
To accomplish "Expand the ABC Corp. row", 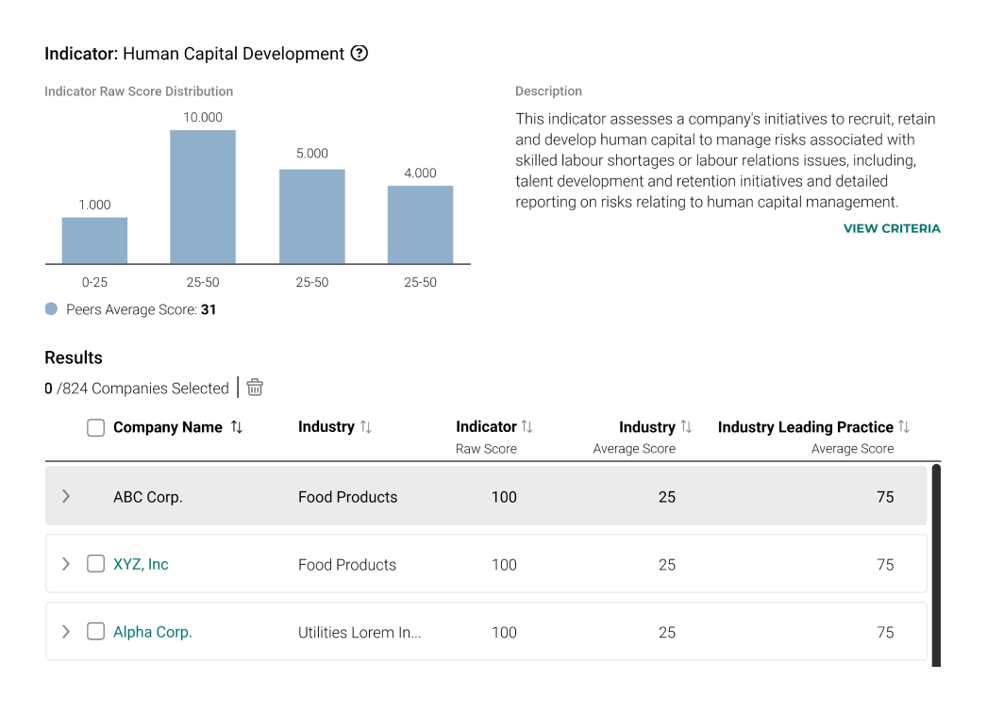I will tap(65, 496).
